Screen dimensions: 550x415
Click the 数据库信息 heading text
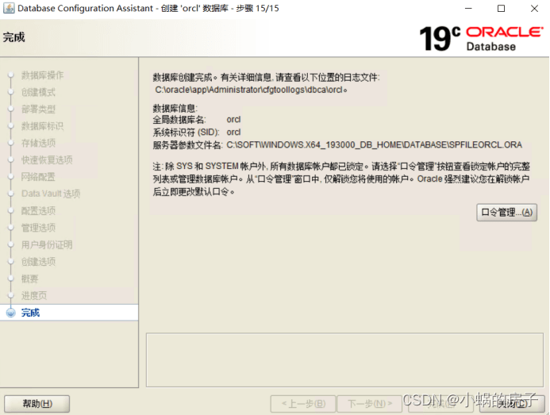coord(175,108)
